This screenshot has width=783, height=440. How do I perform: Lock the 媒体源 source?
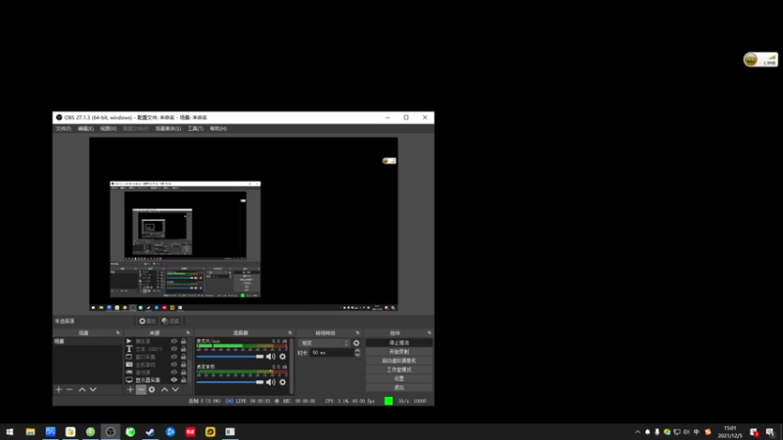(x=183, y=341)
